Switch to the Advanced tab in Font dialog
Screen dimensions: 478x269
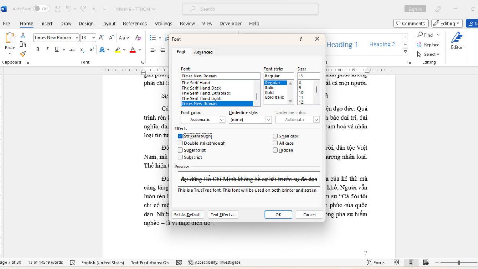(x=203, y=52)
